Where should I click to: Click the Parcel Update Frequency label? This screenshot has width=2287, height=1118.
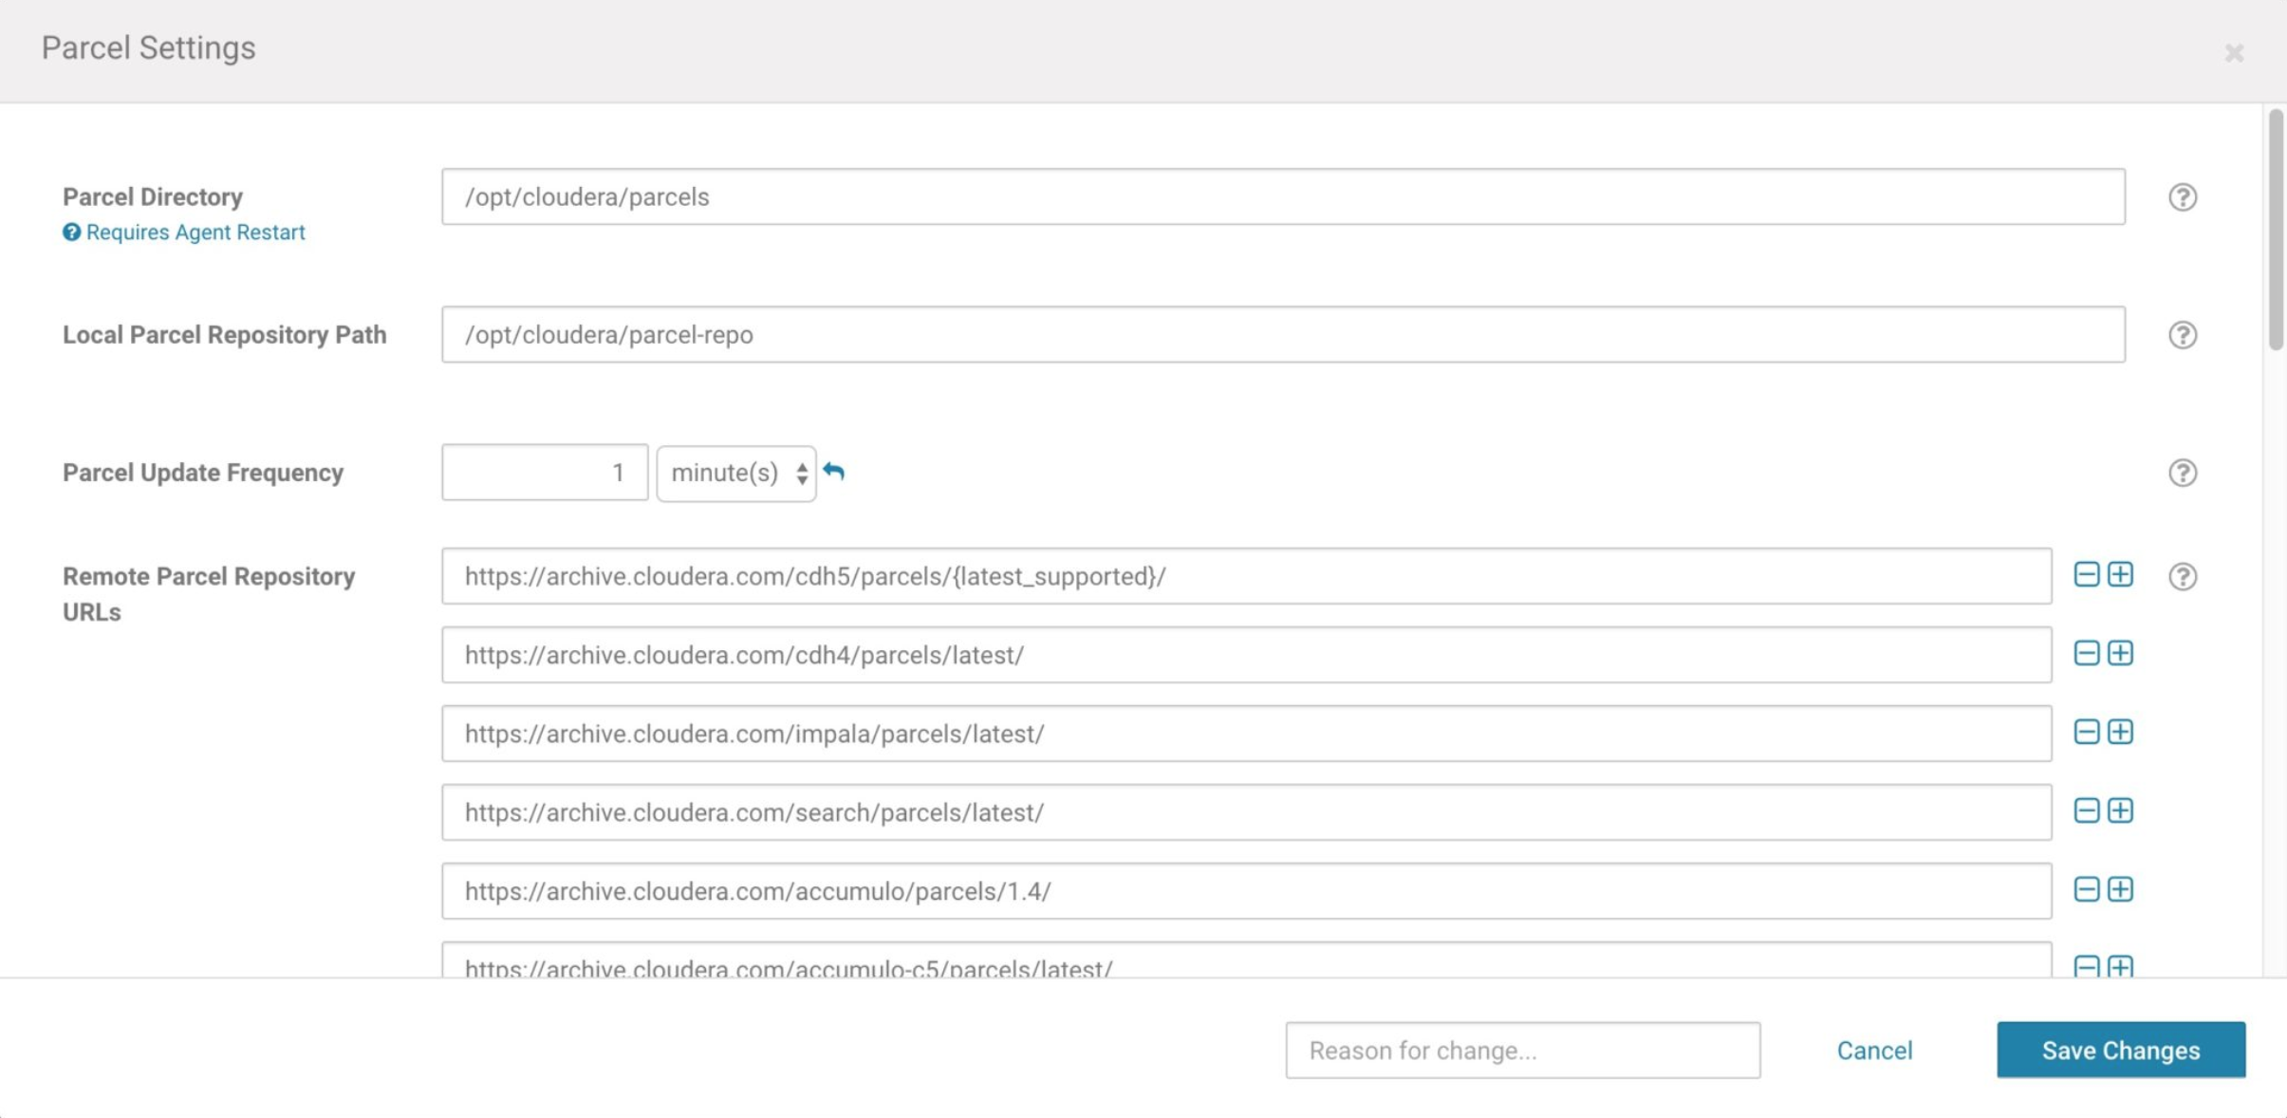click(203, 473)
